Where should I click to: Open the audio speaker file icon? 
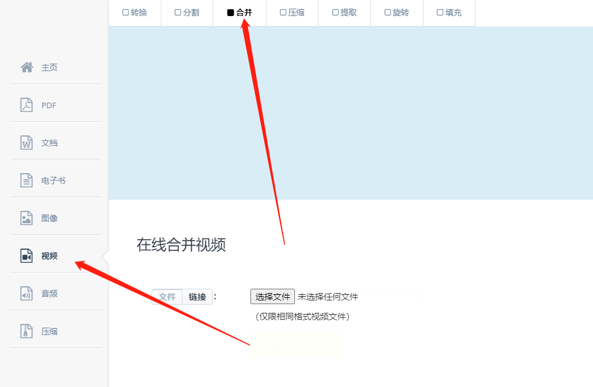(27, 294)
